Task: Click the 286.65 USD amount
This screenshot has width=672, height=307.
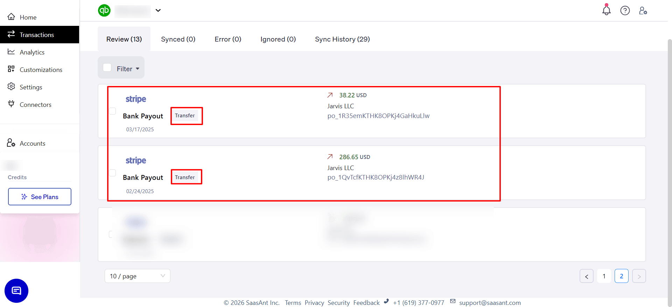Action: point(355,157)
